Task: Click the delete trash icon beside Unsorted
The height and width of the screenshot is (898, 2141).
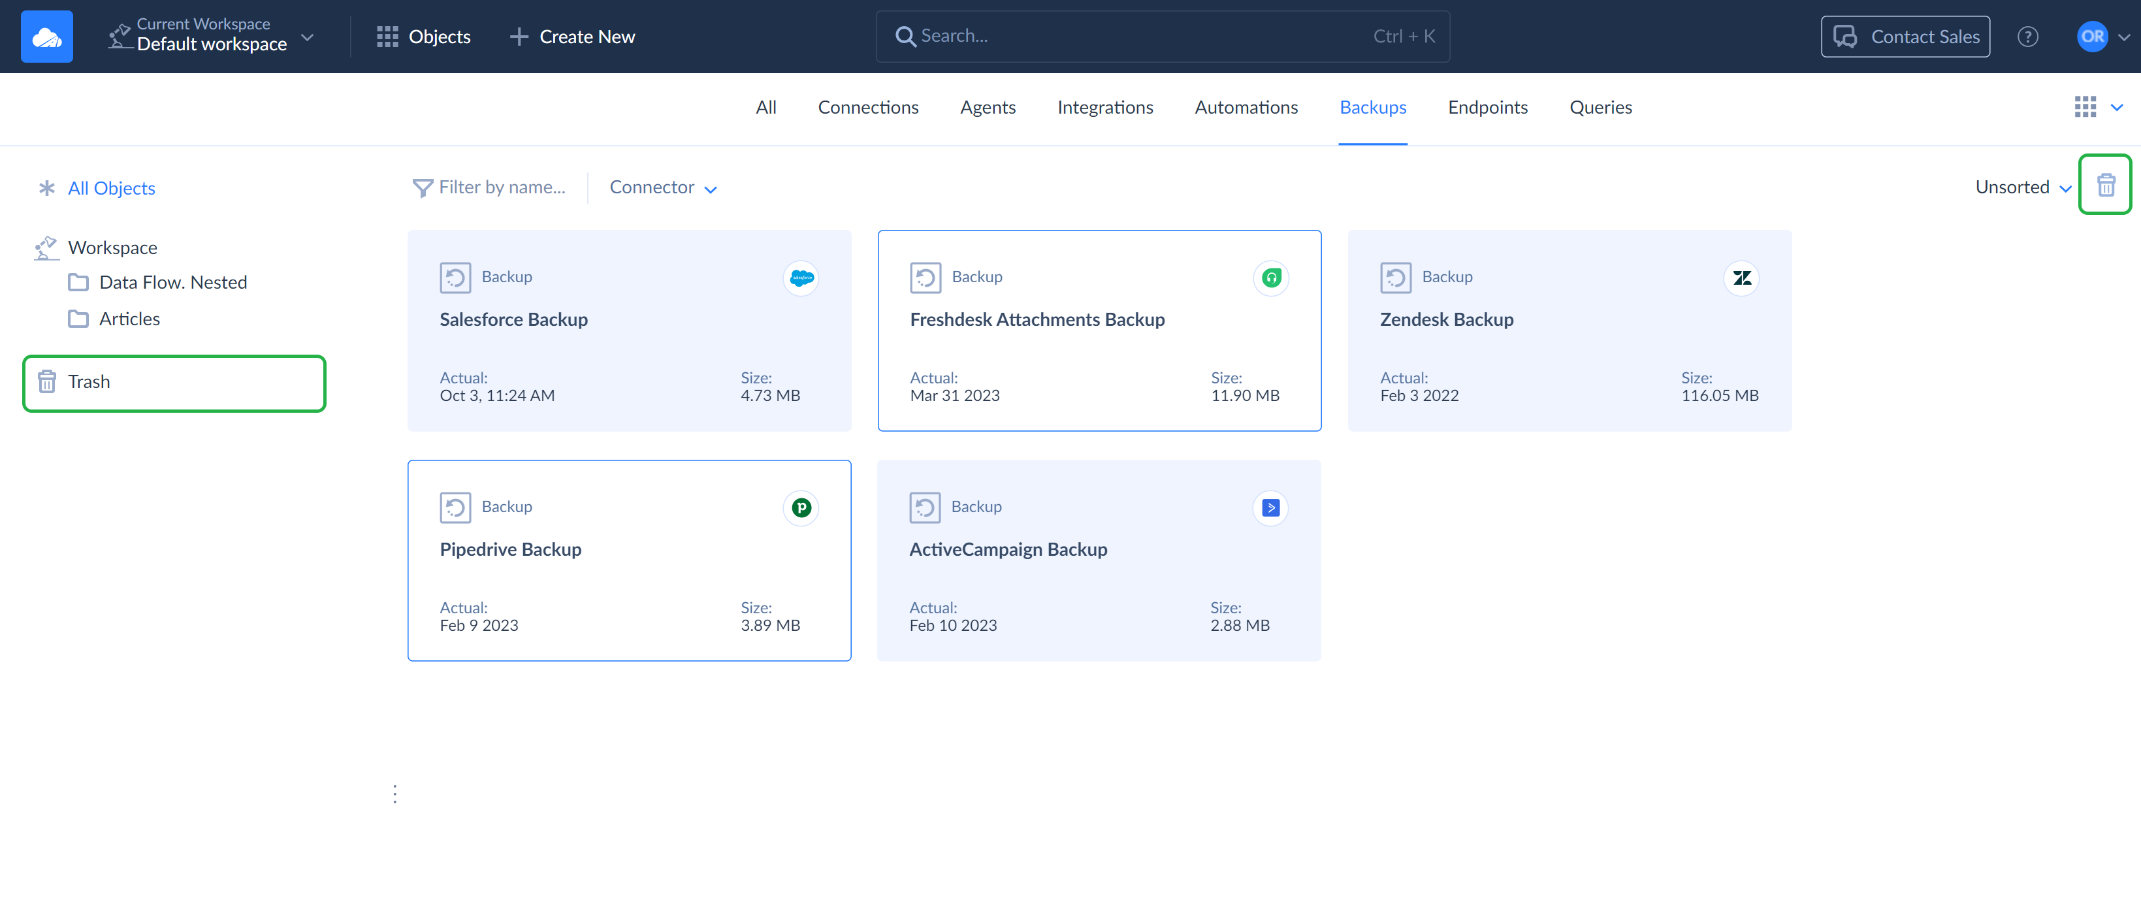Action: pyautogui.click(x=2105, y=184)
